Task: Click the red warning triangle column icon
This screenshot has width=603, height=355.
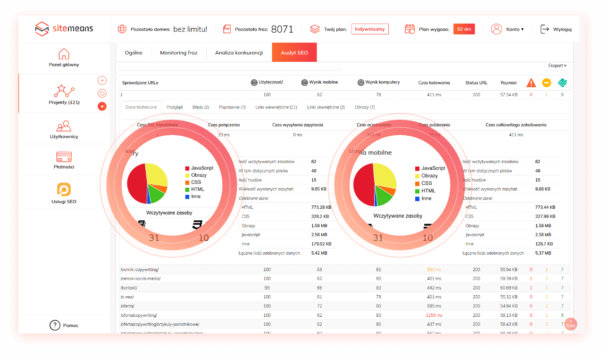Action: tap(531, 83)
